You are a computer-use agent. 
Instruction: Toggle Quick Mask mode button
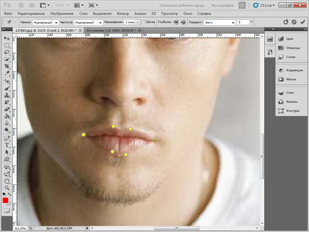[x=7, y=211]
